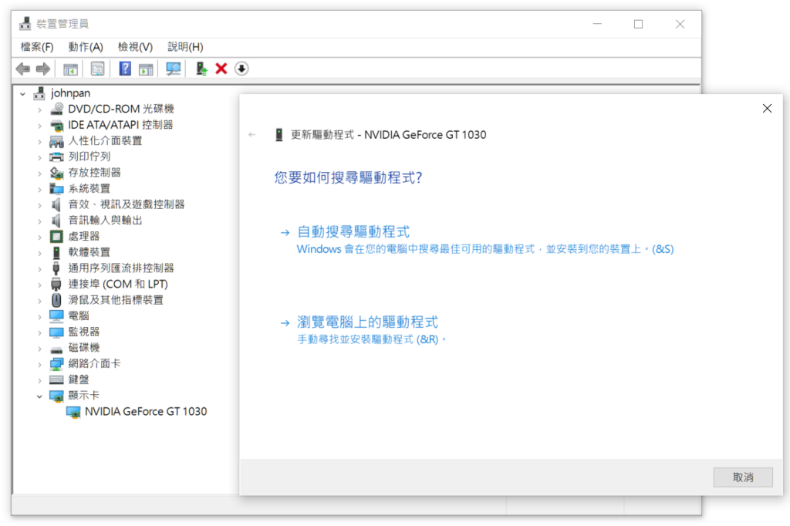This screenshot has height=526, width=790.
Task: Click the 列印佇列 printer icon
Action: coord(56,157)
